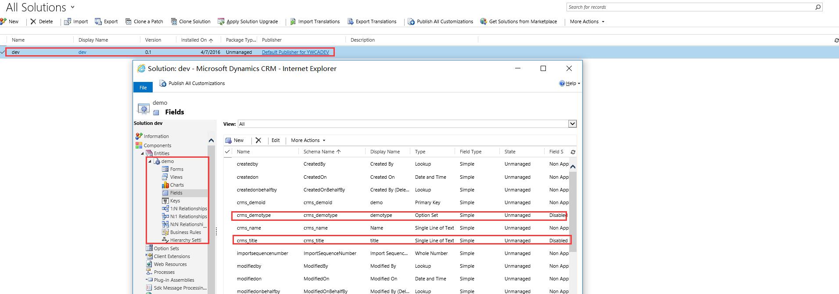Click New in the All Solutions toolbar
The width and height of the screenshot is (839, 294).
click(9, 21)
